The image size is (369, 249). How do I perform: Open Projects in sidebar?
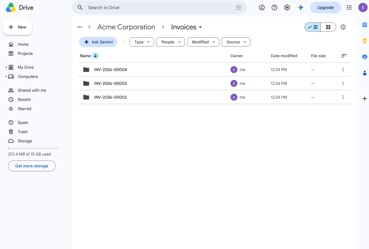pyautogui.click(x=25, y=54)
